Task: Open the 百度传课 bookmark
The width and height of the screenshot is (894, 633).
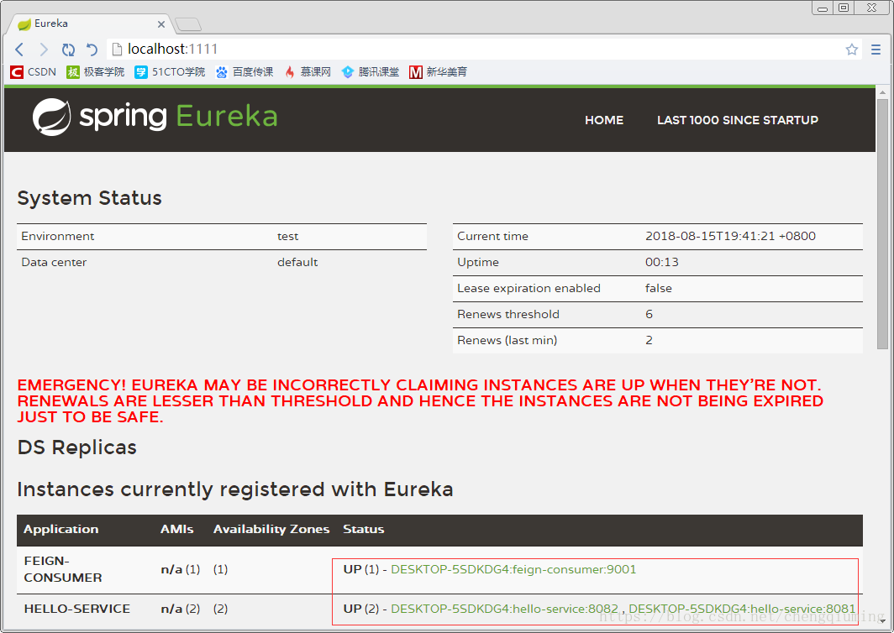Action: [x=245, y=72]
